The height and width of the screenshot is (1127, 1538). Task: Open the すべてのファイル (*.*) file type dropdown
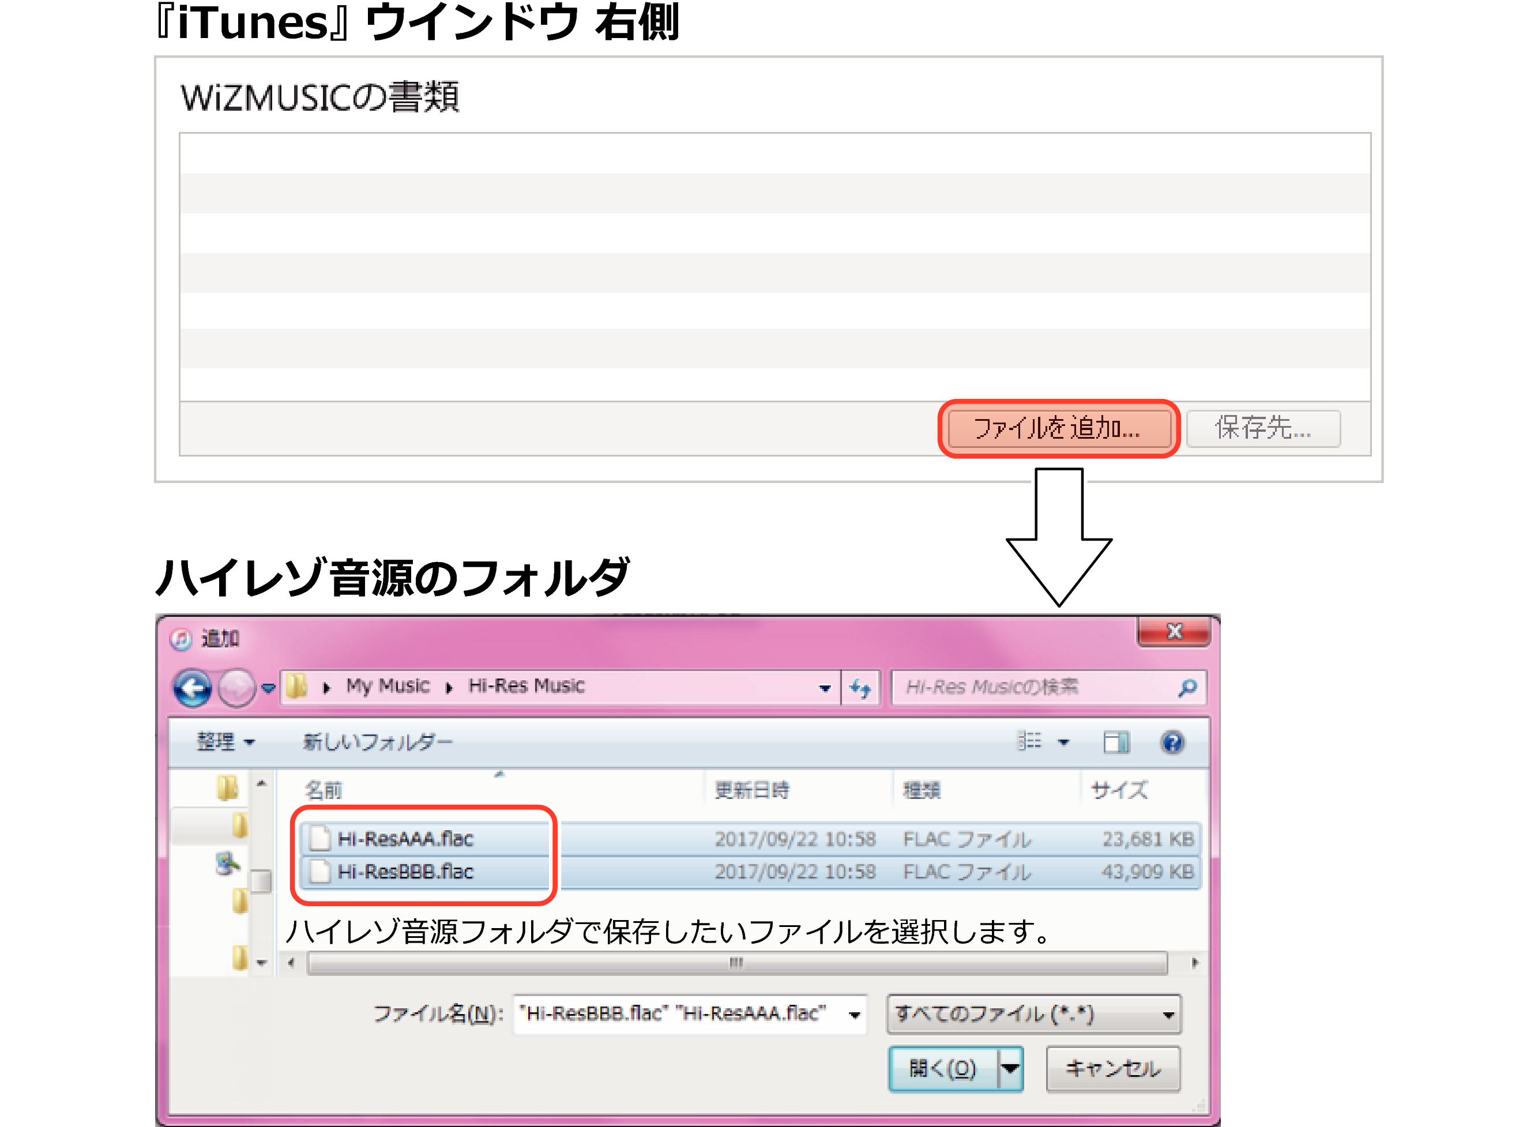(x=1033, y=1014)
